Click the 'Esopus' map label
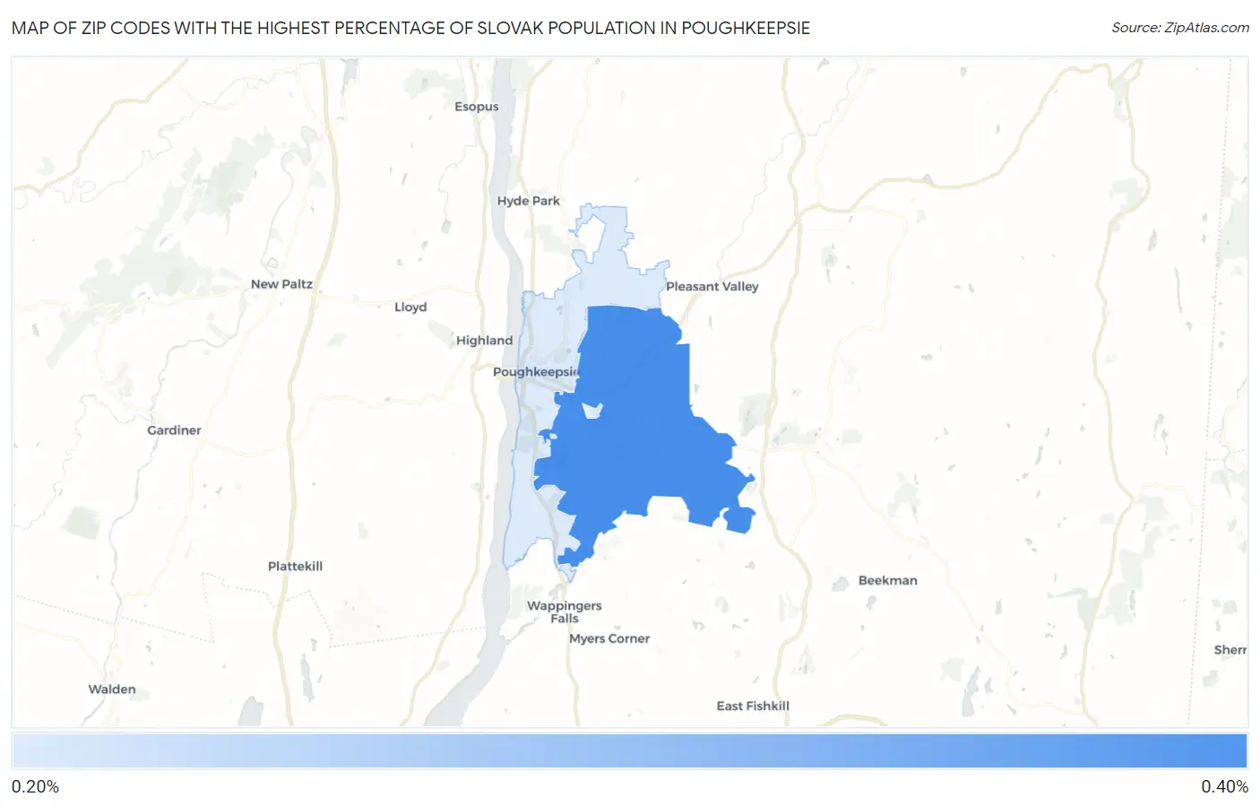The width and height of the screenshot is (1260, 806). click(477, 107)
